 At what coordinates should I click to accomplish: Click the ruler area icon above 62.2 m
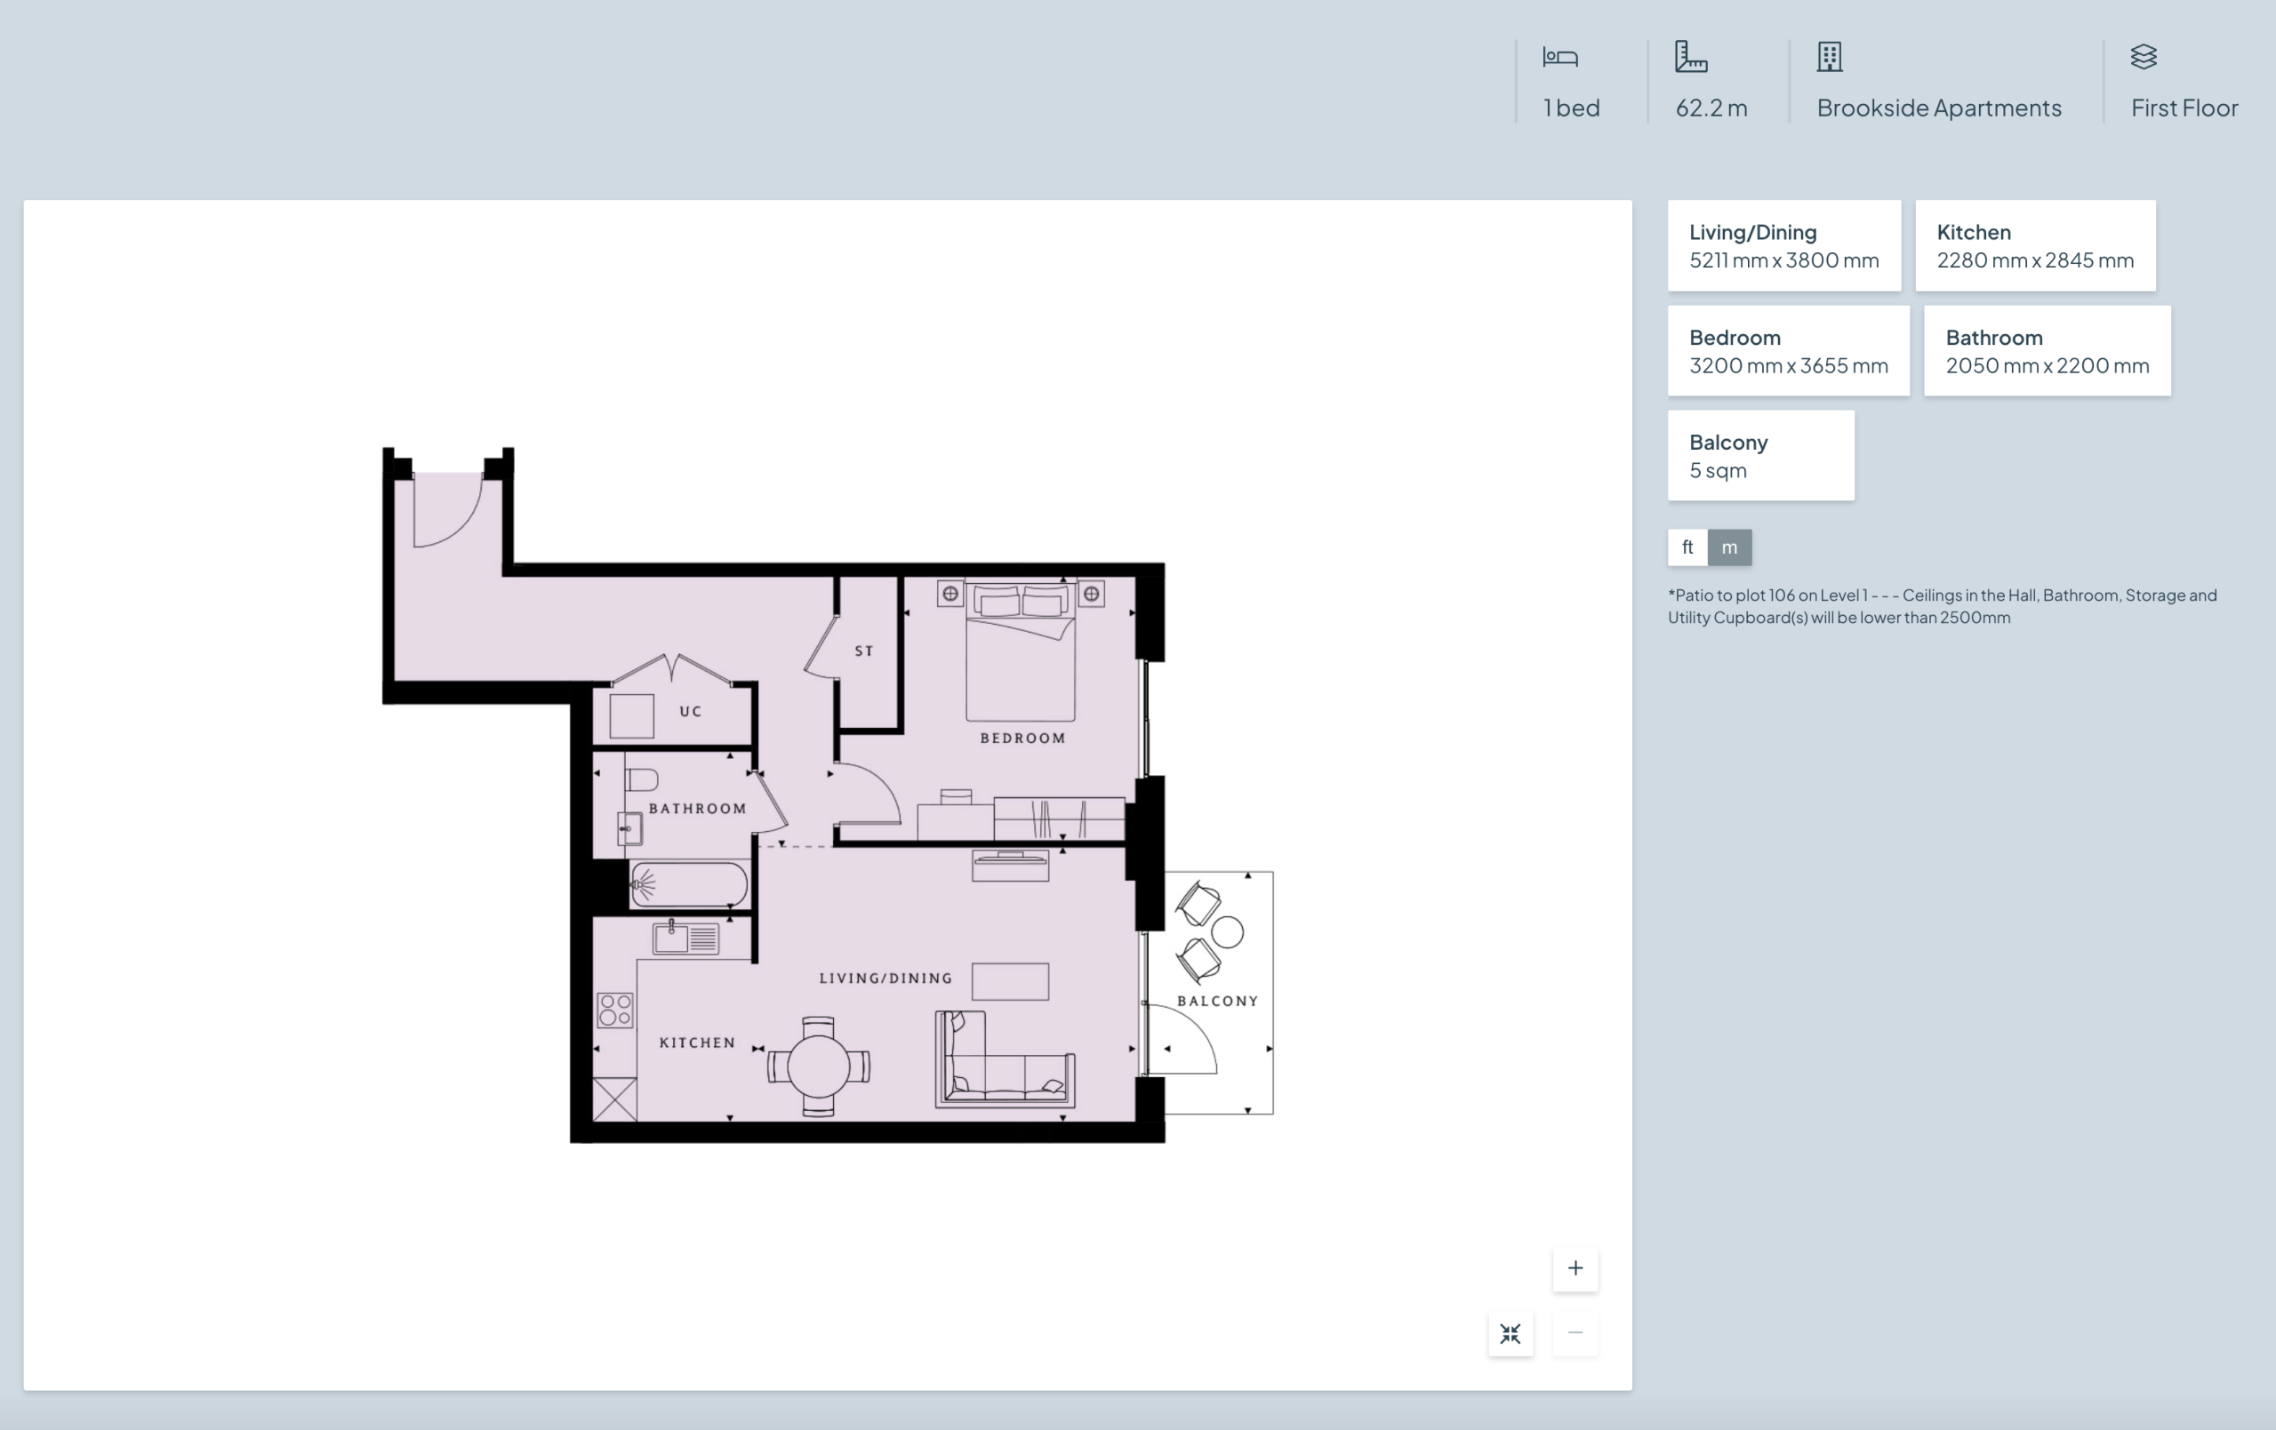1690,57
